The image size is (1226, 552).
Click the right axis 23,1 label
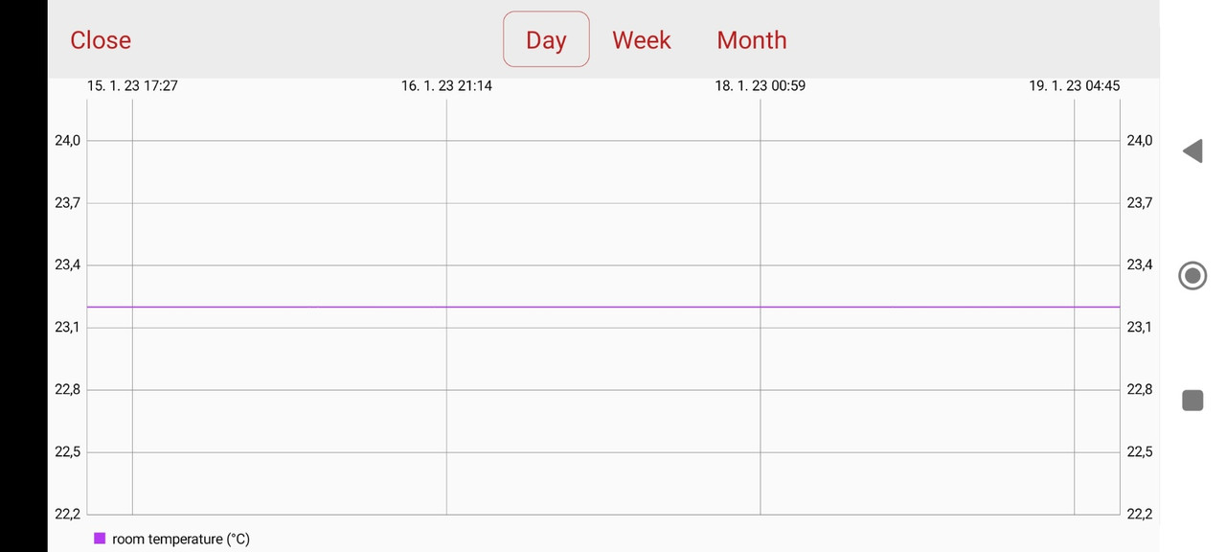[x=1140, y=328]
